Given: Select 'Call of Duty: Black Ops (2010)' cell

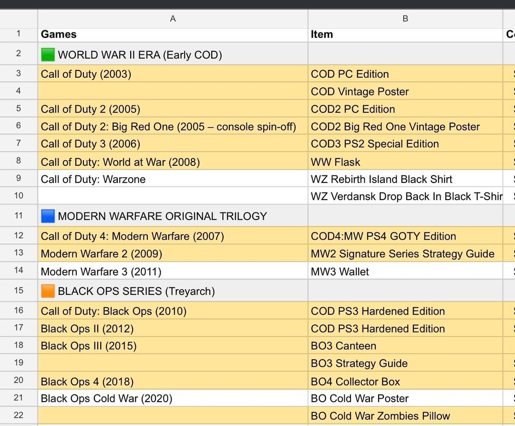Looking at the screenshot, I should coord(173,311).
